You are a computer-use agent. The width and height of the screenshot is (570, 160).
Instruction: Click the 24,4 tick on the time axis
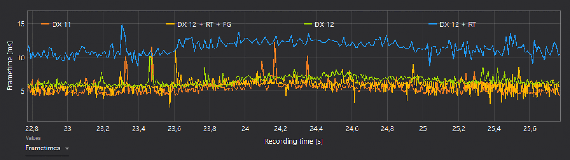[x=317, y=129]
